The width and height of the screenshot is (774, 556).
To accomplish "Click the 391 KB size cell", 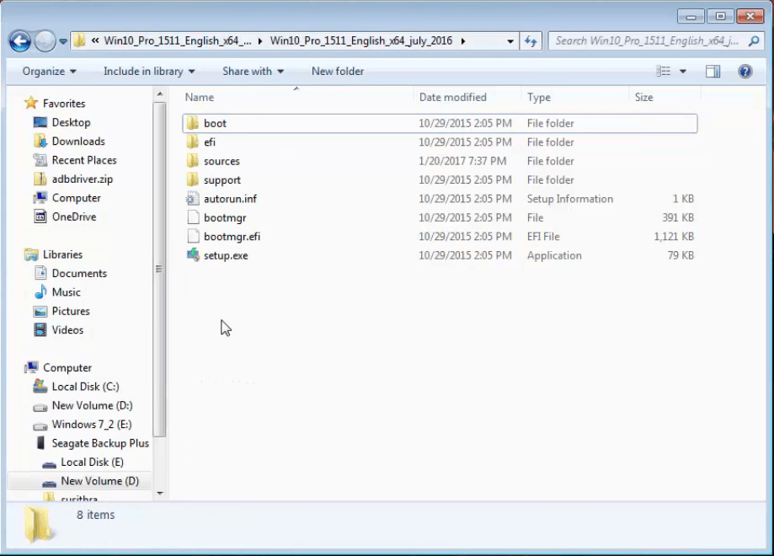I will point(678,217).
